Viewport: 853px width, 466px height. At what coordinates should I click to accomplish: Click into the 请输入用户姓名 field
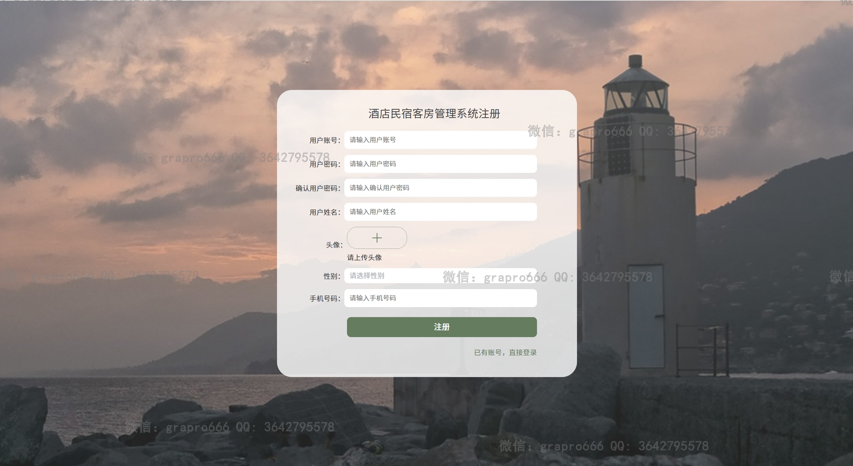point(440,212)
